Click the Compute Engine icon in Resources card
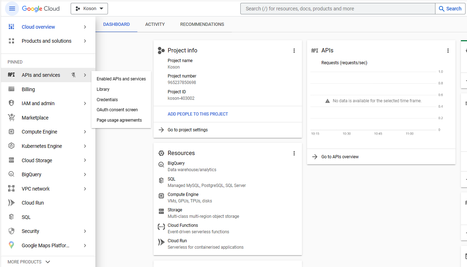467x267 pixels. pyautogui.click(x=161, y=196)
